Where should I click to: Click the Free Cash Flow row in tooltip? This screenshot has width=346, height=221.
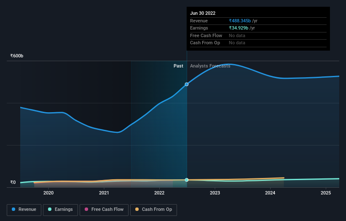coord(258,35)
